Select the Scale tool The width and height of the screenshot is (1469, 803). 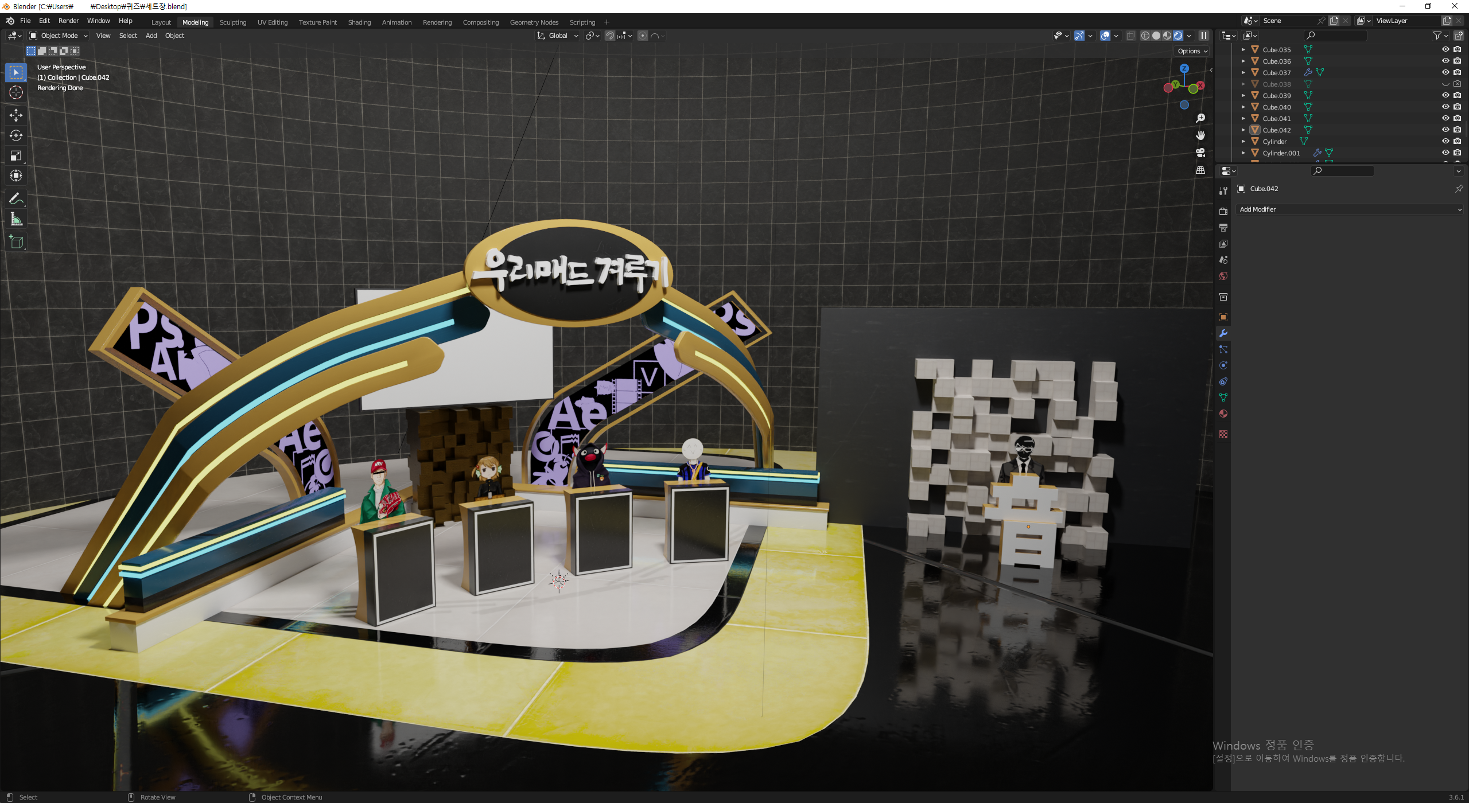[16, 156]
